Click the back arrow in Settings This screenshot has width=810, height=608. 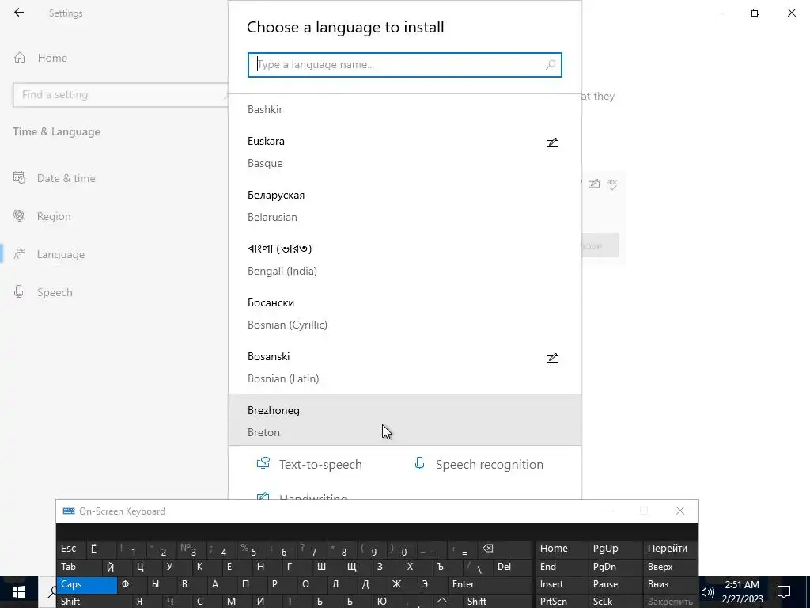tap(19, 13)
